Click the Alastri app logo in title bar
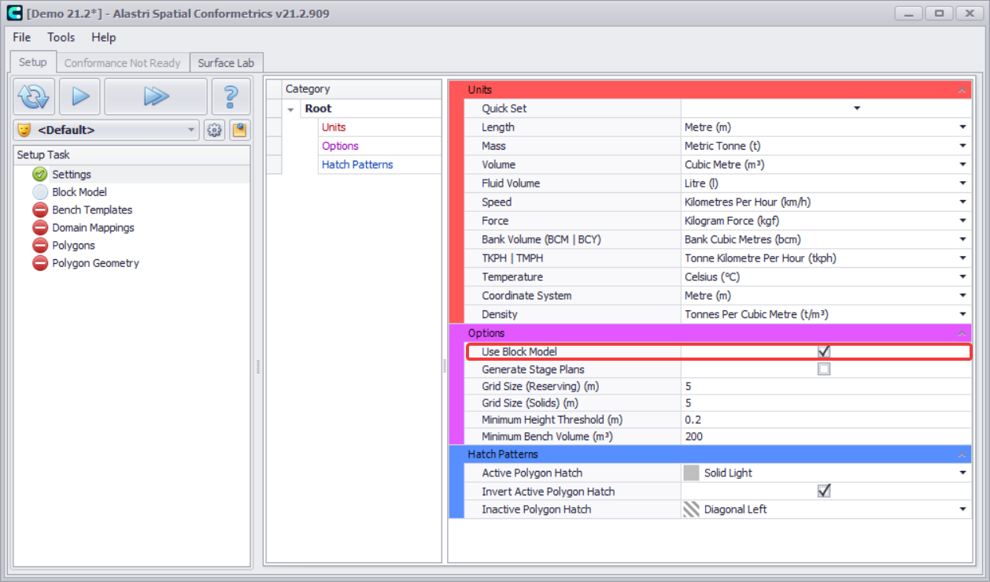990x582 pixels. (x=14, y=14)
